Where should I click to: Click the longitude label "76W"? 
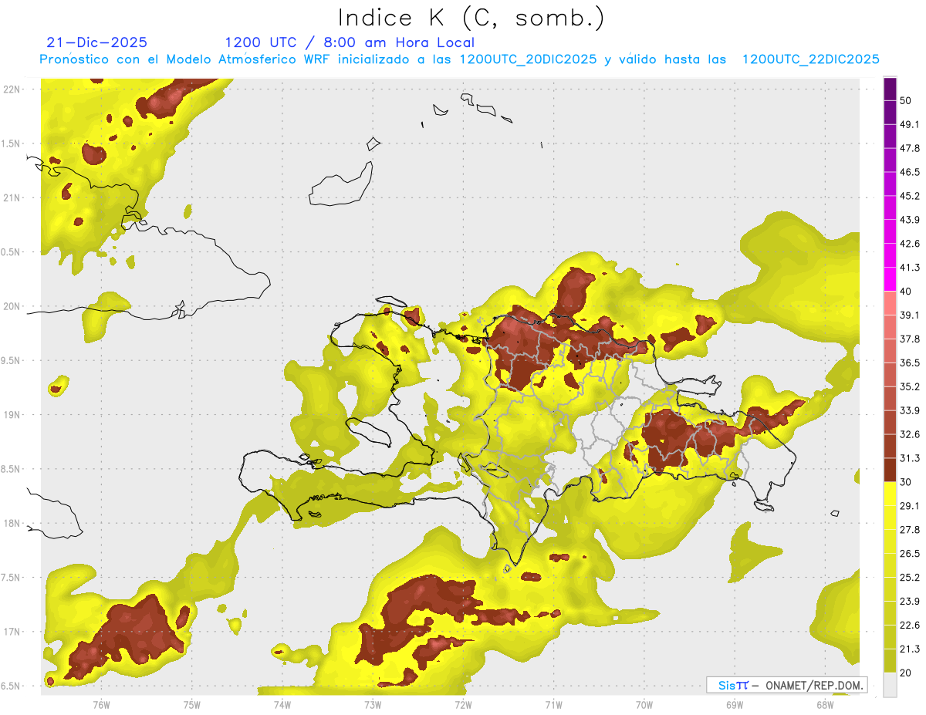101,704
